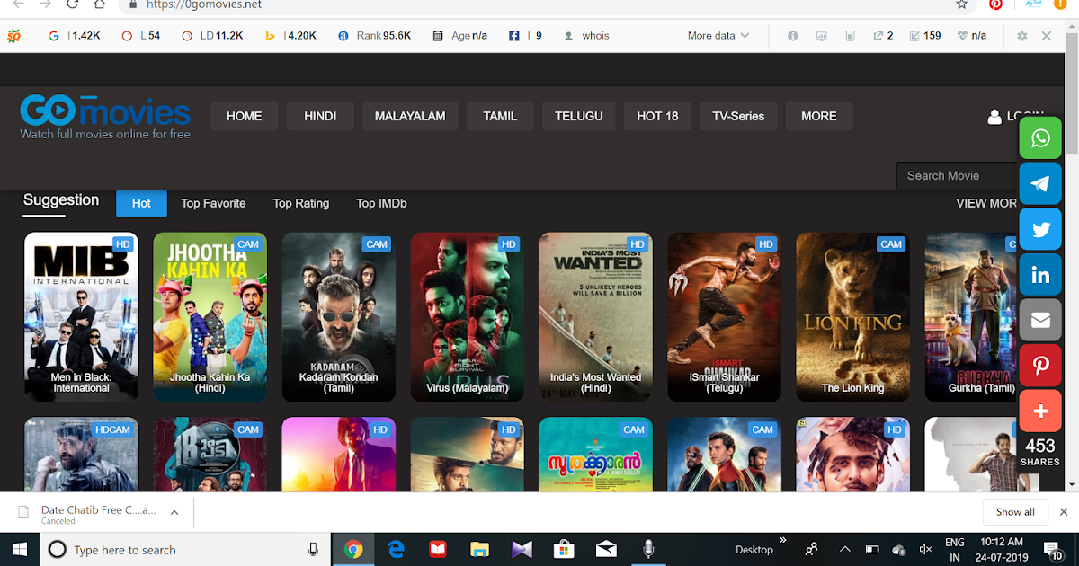
Task: Bookmark this page with star icon
Action: [x=962, y=4]
